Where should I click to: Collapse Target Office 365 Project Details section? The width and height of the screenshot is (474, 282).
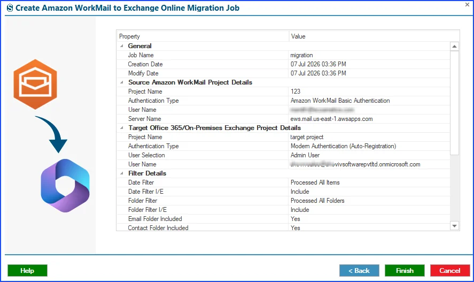tap(122, 128)
